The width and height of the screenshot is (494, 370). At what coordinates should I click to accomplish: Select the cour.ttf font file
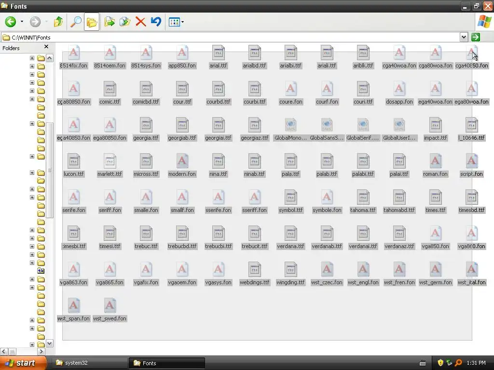click(182, 93)
